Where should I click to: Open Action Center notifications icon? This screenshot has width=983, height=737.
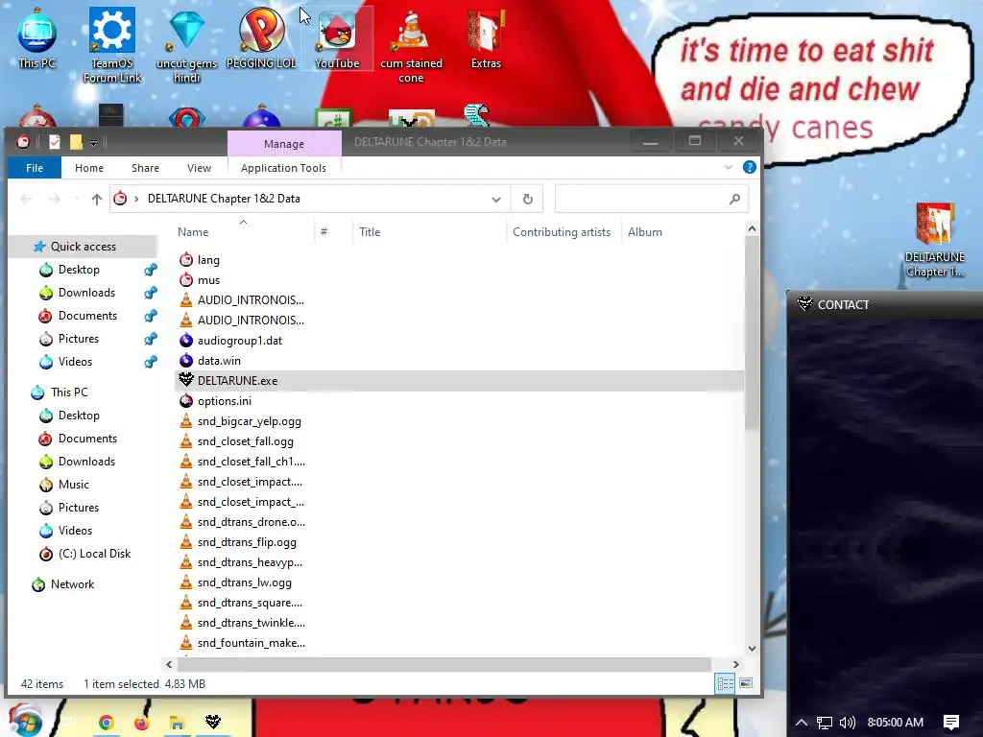pos(951,723)
